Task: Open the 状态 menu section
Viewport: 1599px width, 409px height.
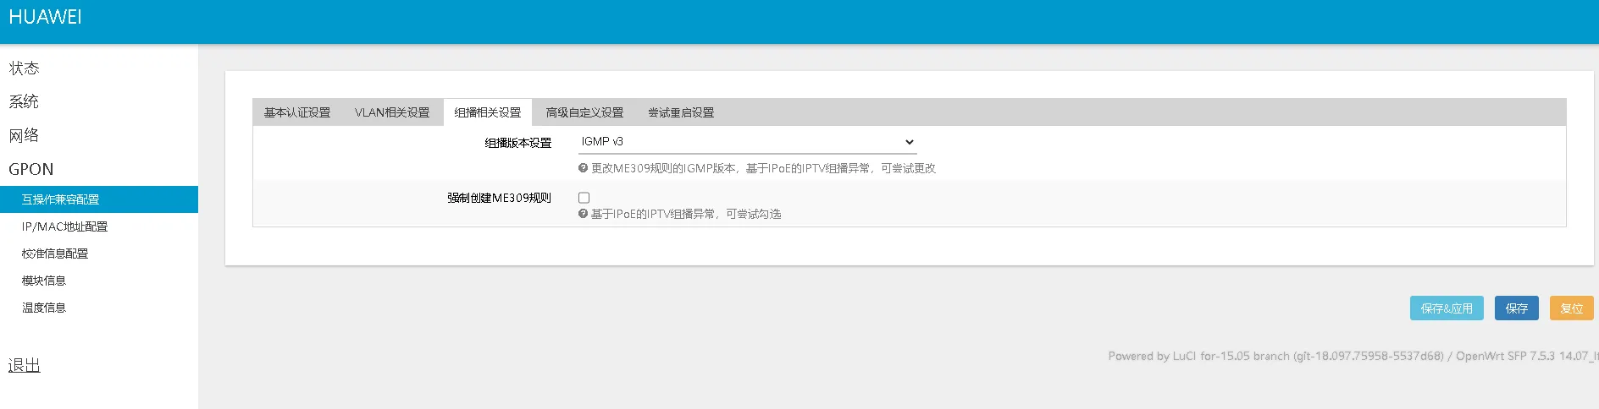Action: pyautogui.click(x=24, y=68)
